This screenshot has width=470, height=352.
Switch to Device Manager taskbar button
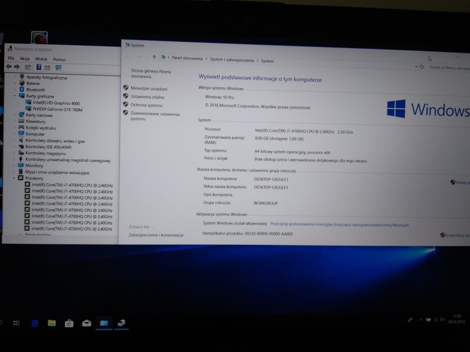click(x=121, y=323)
